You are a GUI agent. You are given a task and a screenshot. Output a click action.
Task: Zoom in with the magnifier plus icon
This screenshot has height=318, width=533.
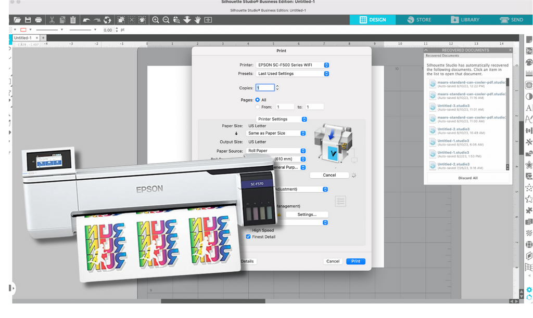155,20
